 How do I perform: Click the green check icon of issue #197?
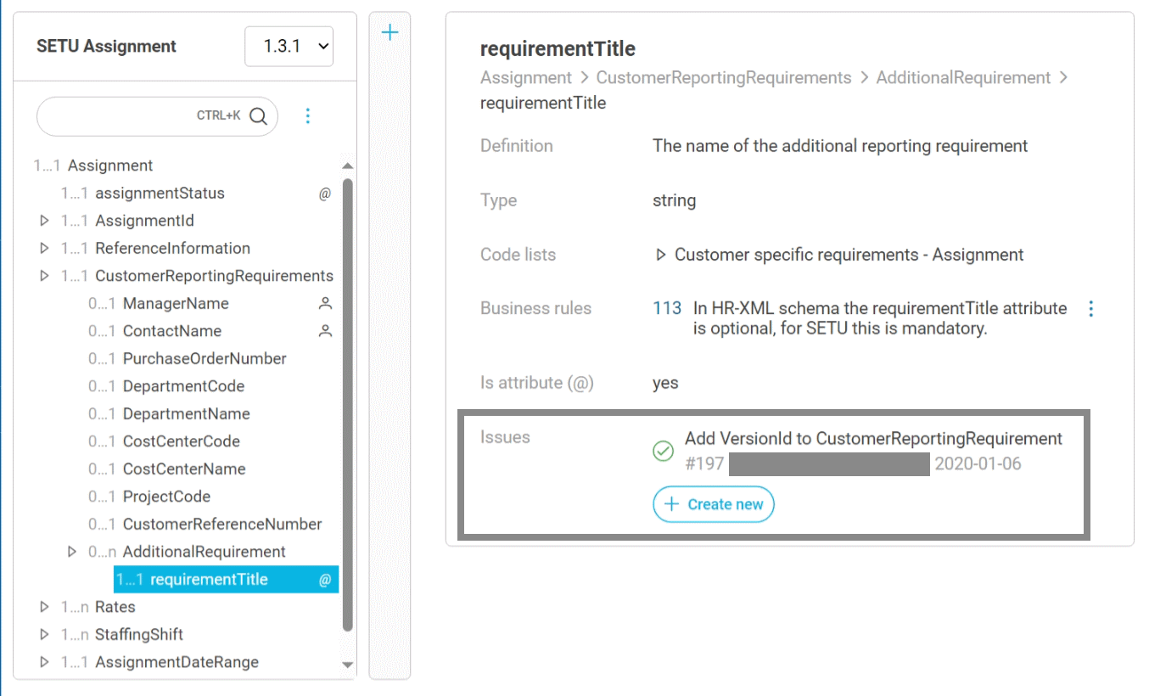pos(663,452)
